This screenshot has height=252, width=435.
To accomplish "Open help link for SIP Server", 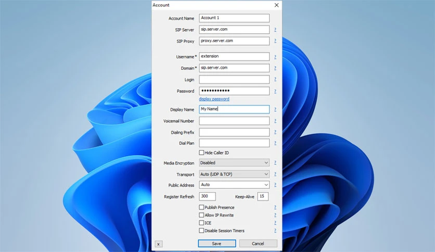I will coord(275,30).
